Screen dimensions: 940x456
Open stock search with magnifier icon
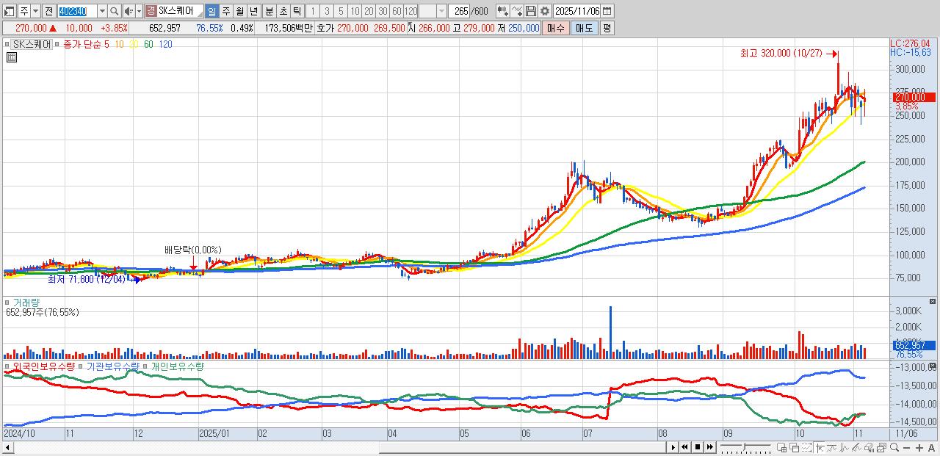click(x=114, y=11)
